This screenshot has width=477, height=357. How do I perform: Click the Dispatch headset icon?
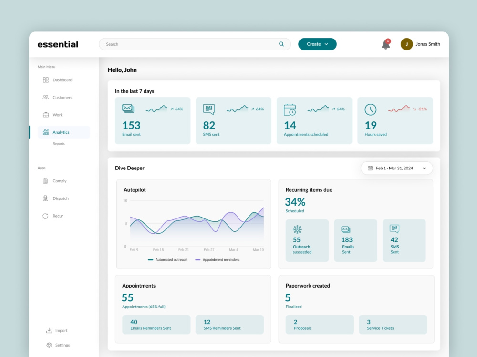pos(45,198)
